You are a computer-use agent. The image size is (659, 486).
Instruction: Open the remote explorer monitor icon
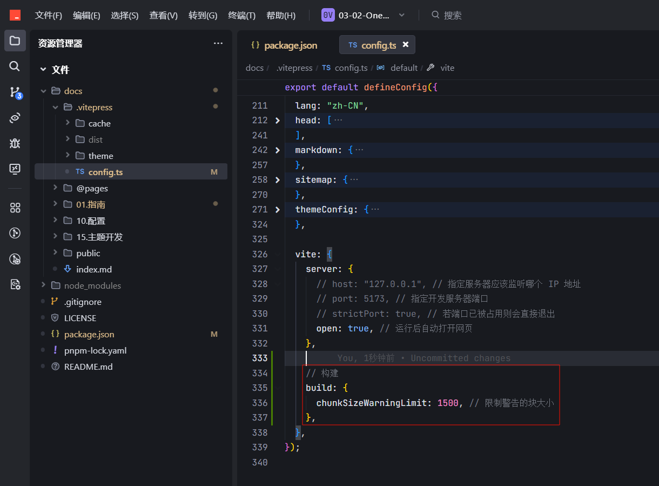click(x=15, y=169)
